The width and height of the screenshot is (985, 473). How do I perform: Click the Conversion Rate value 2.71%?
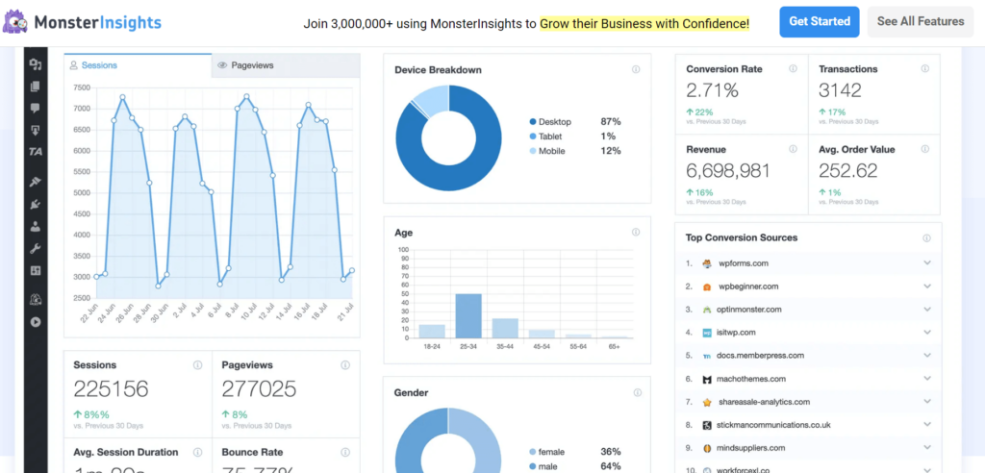713,90
